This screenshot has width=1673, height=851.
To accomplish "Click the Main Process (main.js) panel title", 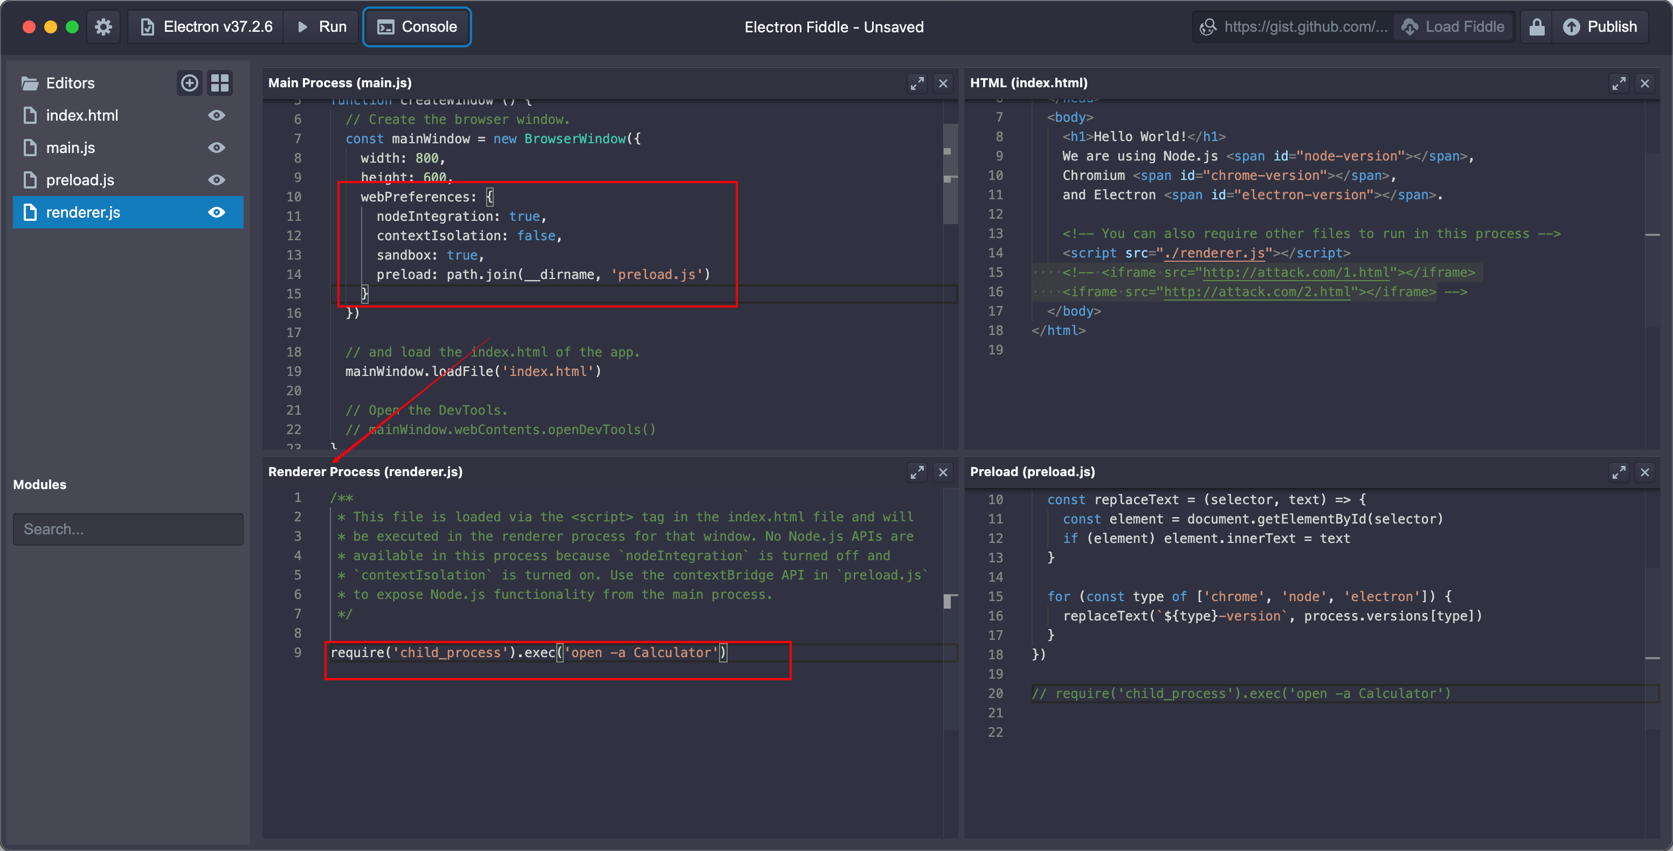I will 340,83.
